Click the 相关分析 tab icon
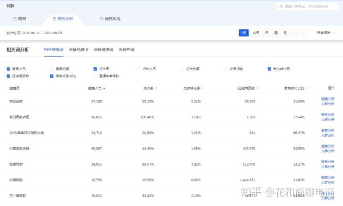The height and width of the screenshot is (206, 343). pyautogui.click(x=54, y=19)
